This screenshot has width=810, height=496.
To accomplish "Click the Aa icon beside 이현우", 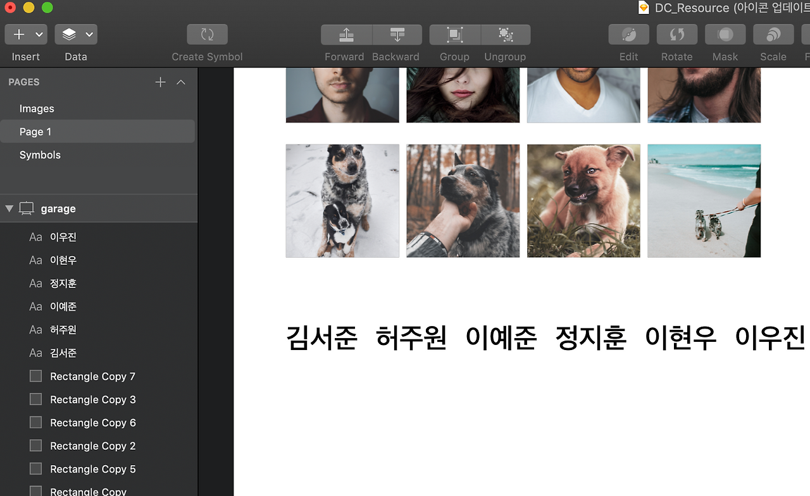I will pos(35,260).
